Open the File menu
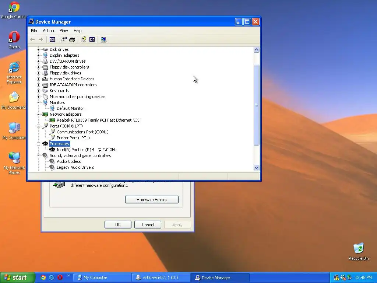This screenshot has height=283, width=377. click(34, 31)
